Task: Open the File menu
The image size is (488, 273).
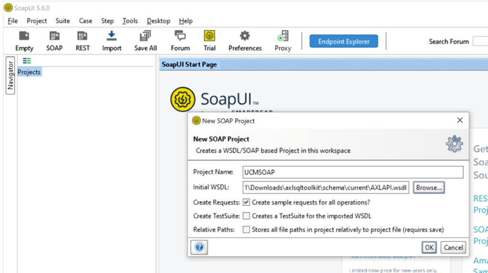Action: click(x=13, y=21)
